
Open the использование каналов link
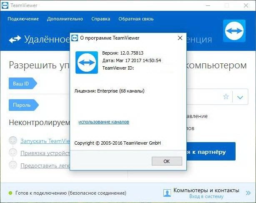pyautogui.click(x=104, y=122)
